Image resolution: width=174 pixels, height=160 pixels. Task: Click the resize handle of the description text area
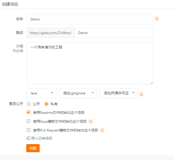pos(152,83)
